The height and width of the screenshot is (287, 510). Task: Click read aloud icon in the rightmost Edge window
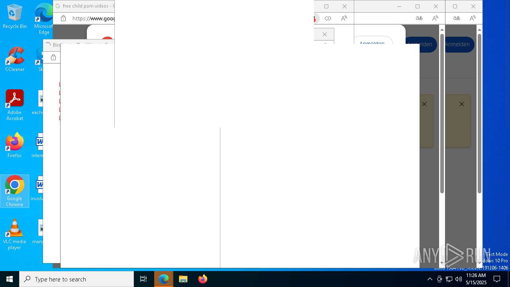(473, 18)
